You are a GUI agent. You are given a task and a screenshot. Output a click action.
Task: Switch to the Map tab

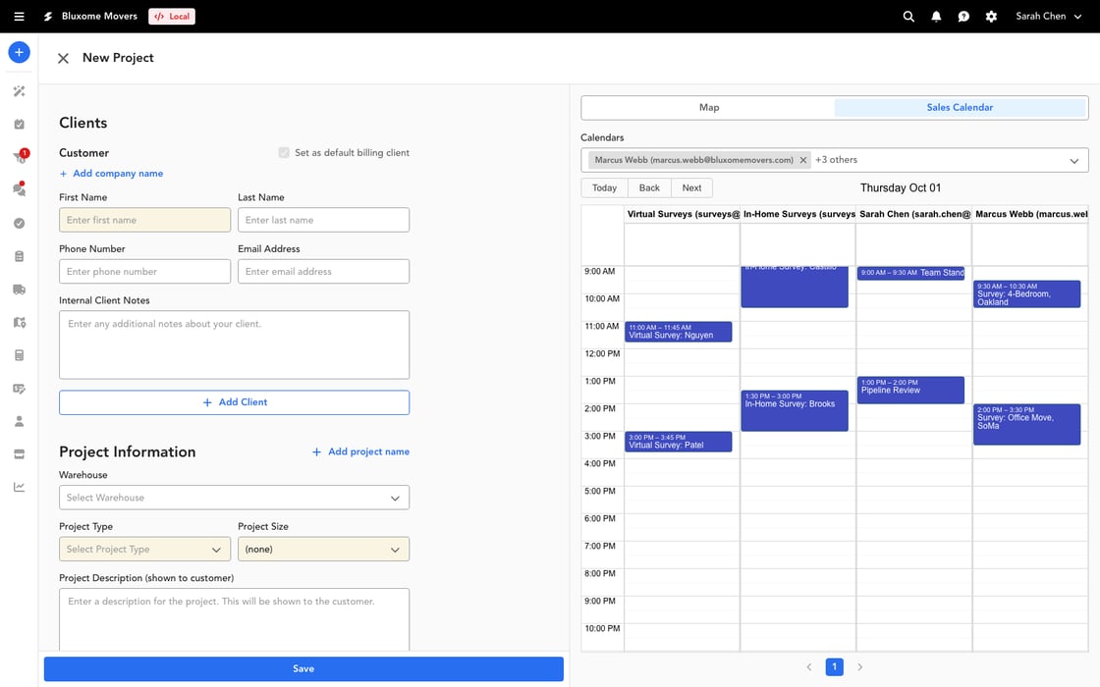point(708,107)
